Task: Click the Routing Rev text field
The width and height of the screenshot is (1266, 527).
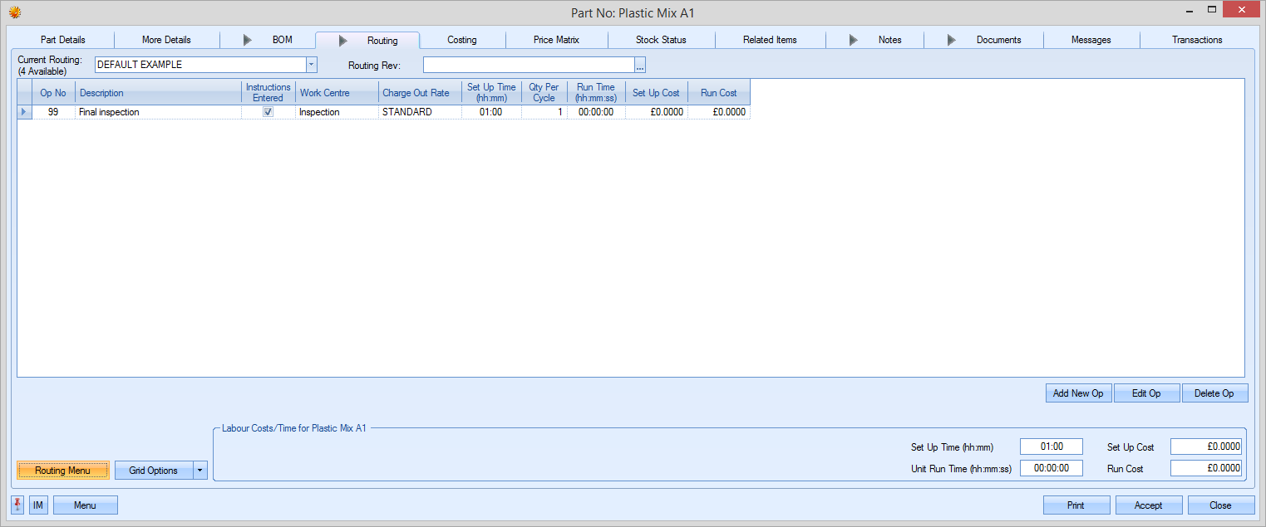Action: [x=529, y=66]
